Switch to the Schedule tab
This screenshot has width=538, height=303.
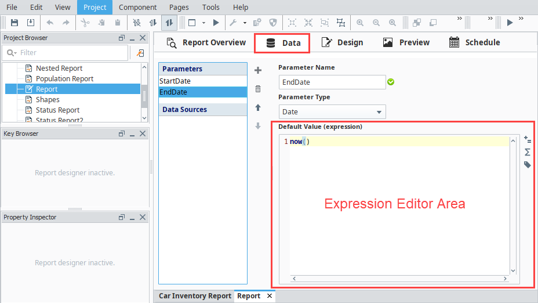click(474, 42)
